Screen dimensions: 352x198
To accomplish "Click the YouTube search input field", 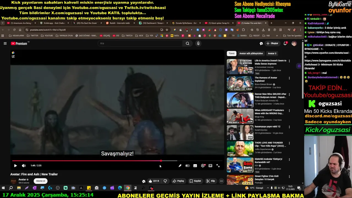I will (140, 43).
